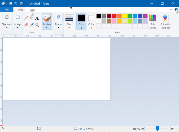Image resolution: width=179 pixels, height=132 pixels.
Task: Click the Undo arrow
Action: 16,4
